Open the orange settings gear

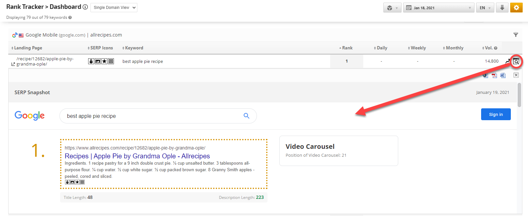click(x=516, y=8)
